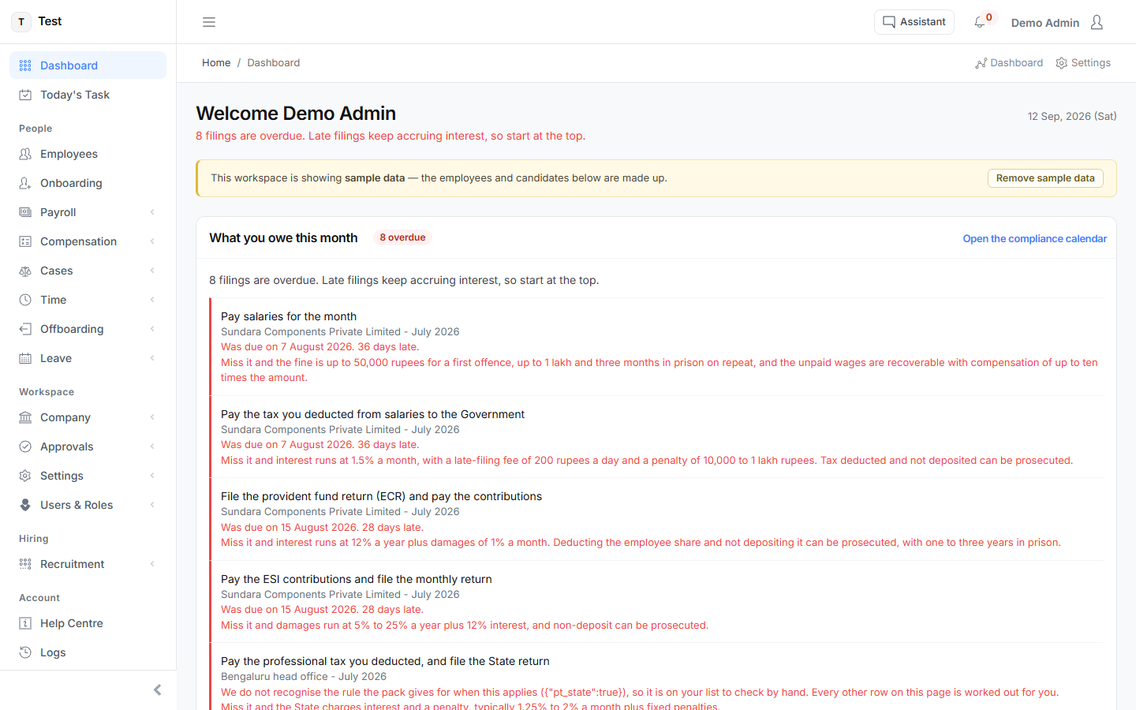This screenshot has width=1136, height=710.
Task: Click the Dashboard grid icon in sidebar
Action: pyautogui.click(x=25, y=65)
